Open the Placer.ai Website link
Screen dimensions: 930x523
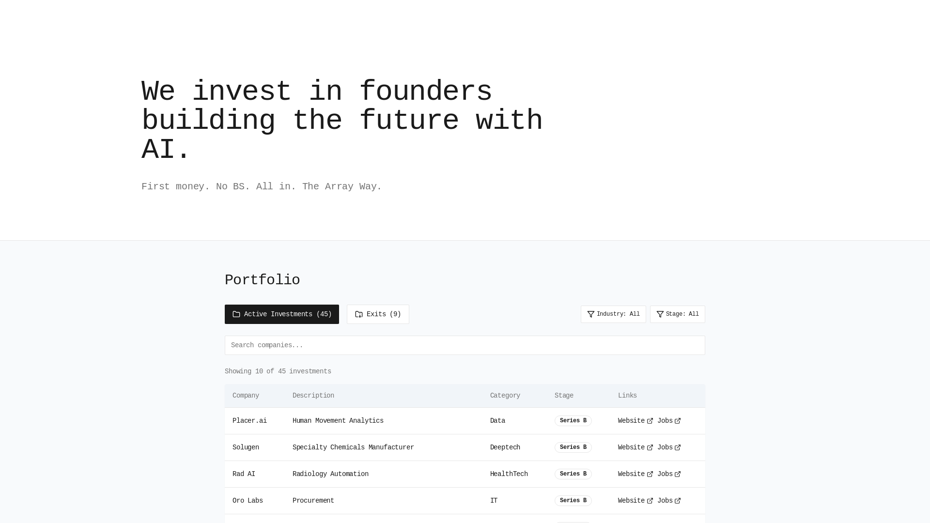click(635, 421)
